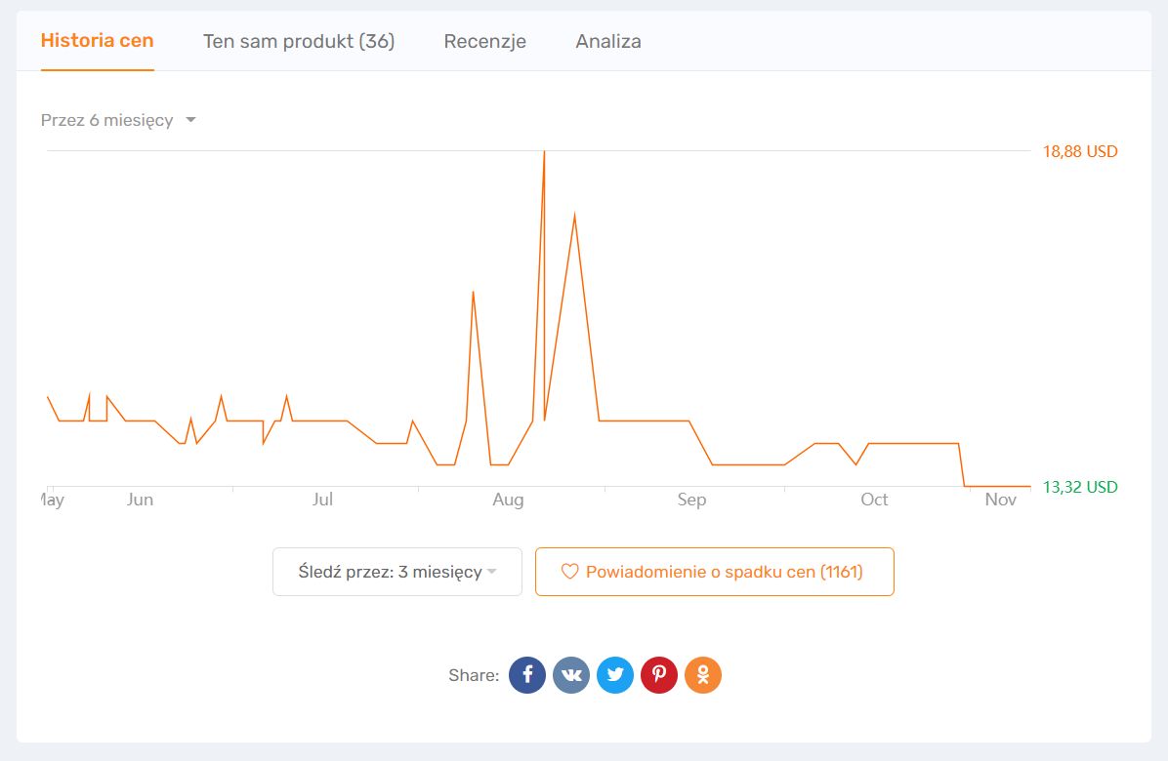Screen dimensions: 1168x761
Task: Switch to the Analiza tab
Action: click(608, 41)
